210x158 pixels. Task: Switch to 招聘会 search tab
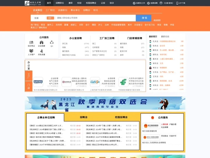(x=87, y=10)
